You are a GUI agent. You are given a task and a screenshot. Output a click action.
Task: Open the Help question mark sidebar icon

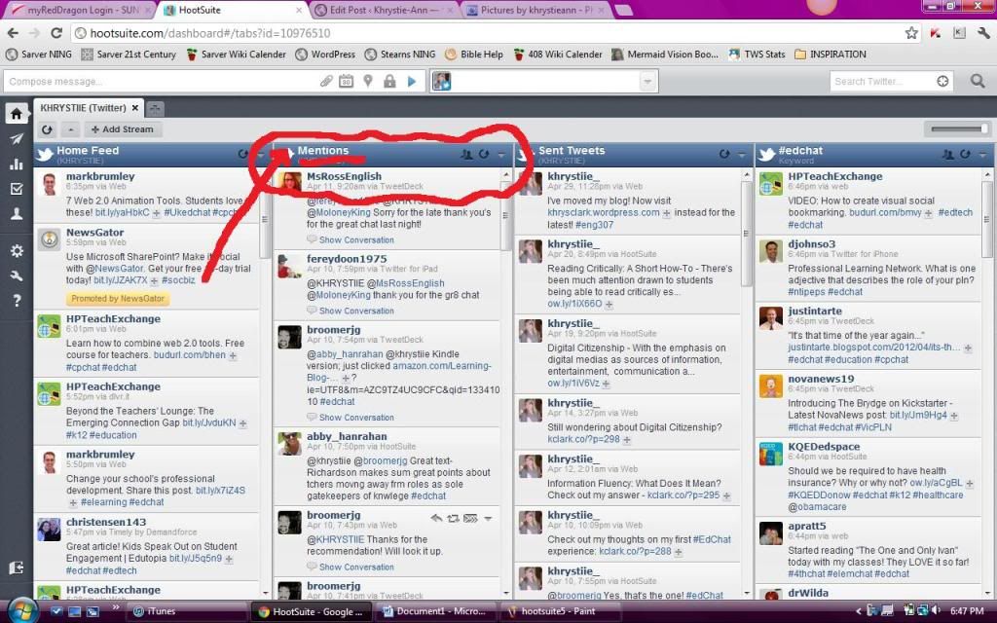click(x=17, y=300)
